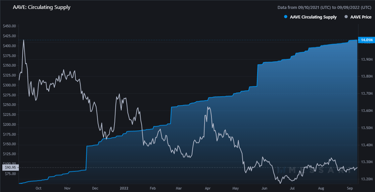
Task: Click the Apr label on time axis
Action: pos(208,188)
